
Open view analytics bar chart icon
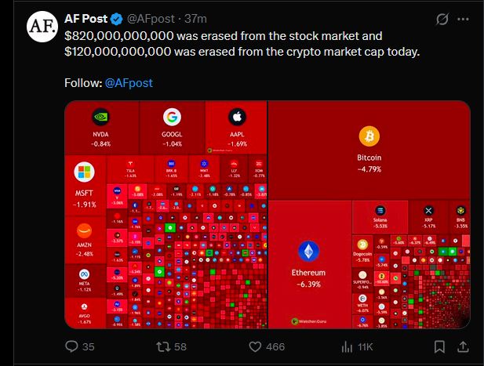click(348, 346)
